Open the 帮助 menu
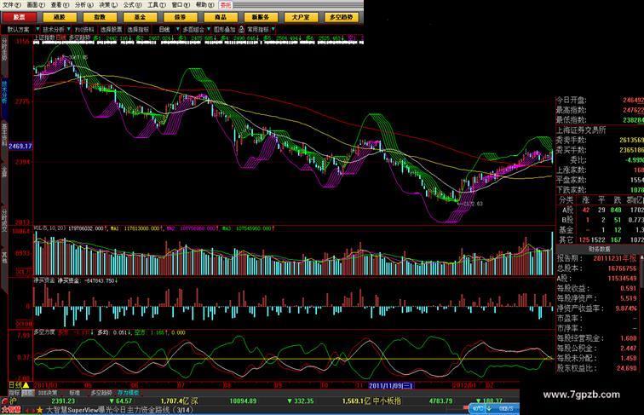Image resolution: width=644 pixels, height=415 pixels. (x=204, y=5)
